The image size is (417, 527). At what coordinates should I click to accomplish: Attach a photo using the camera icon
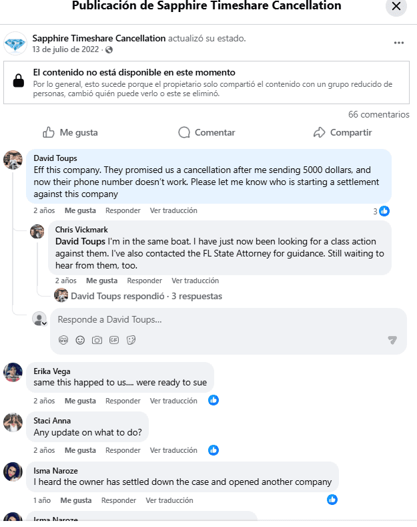coord(97,340)
